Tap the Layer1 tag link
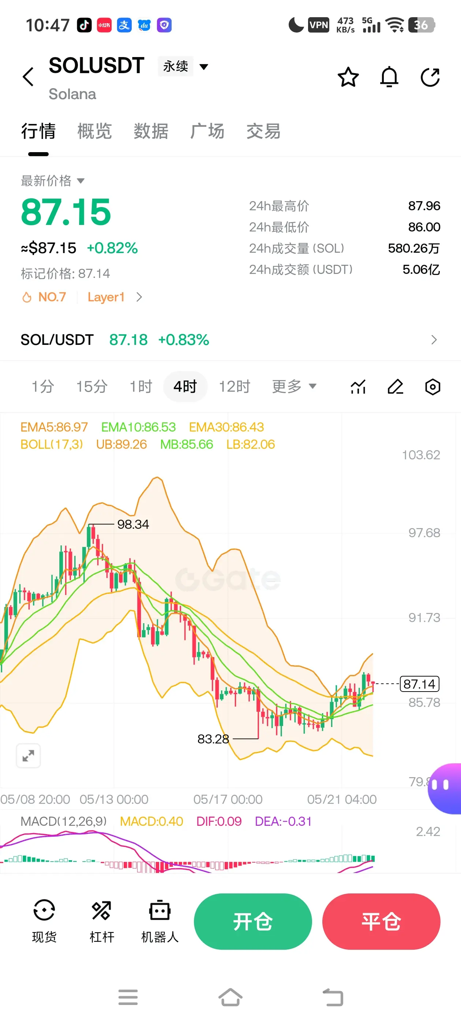This screenshot has width=461, height=1024. pyautogui.click(x=106, y=297)
